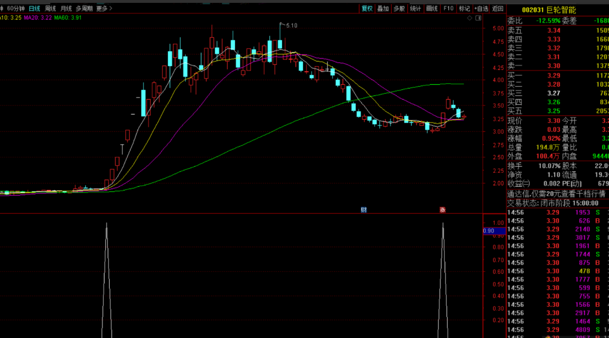609x338 pixels.
Task: Open the 统计 statistics panel
Action: (416, 9)
